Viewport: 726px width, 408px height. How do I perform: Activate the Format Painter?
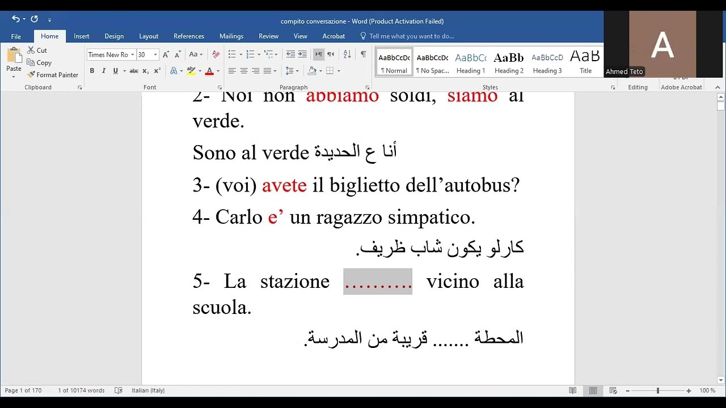[x=53, y=75]
